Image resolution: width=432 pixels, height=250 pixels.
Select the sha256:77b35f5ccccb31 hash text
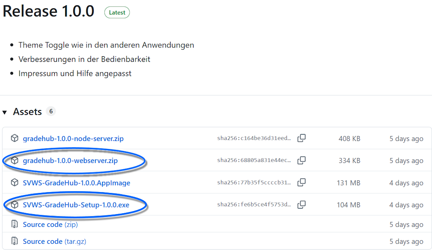(254, 182)
